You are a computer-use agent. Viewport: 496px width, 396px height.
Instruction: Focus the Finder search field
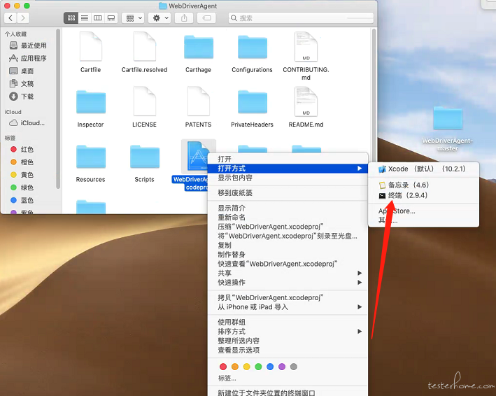(301, 18)
